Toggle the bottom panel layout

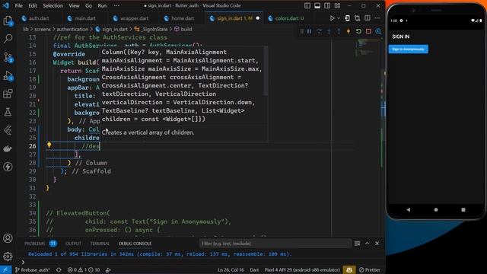tap(317, 5)
